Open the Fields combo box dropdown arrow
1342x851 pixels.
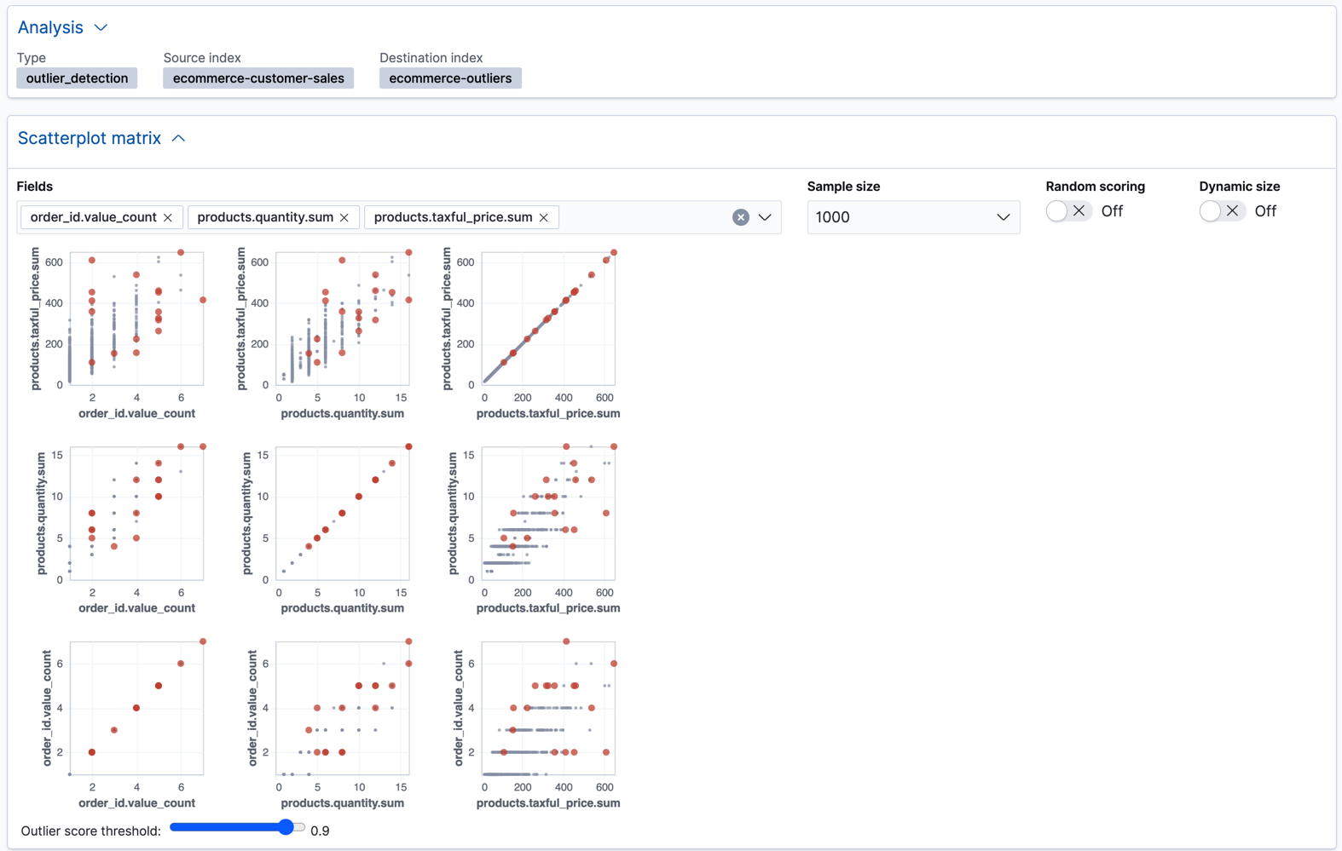click(766, 217)
